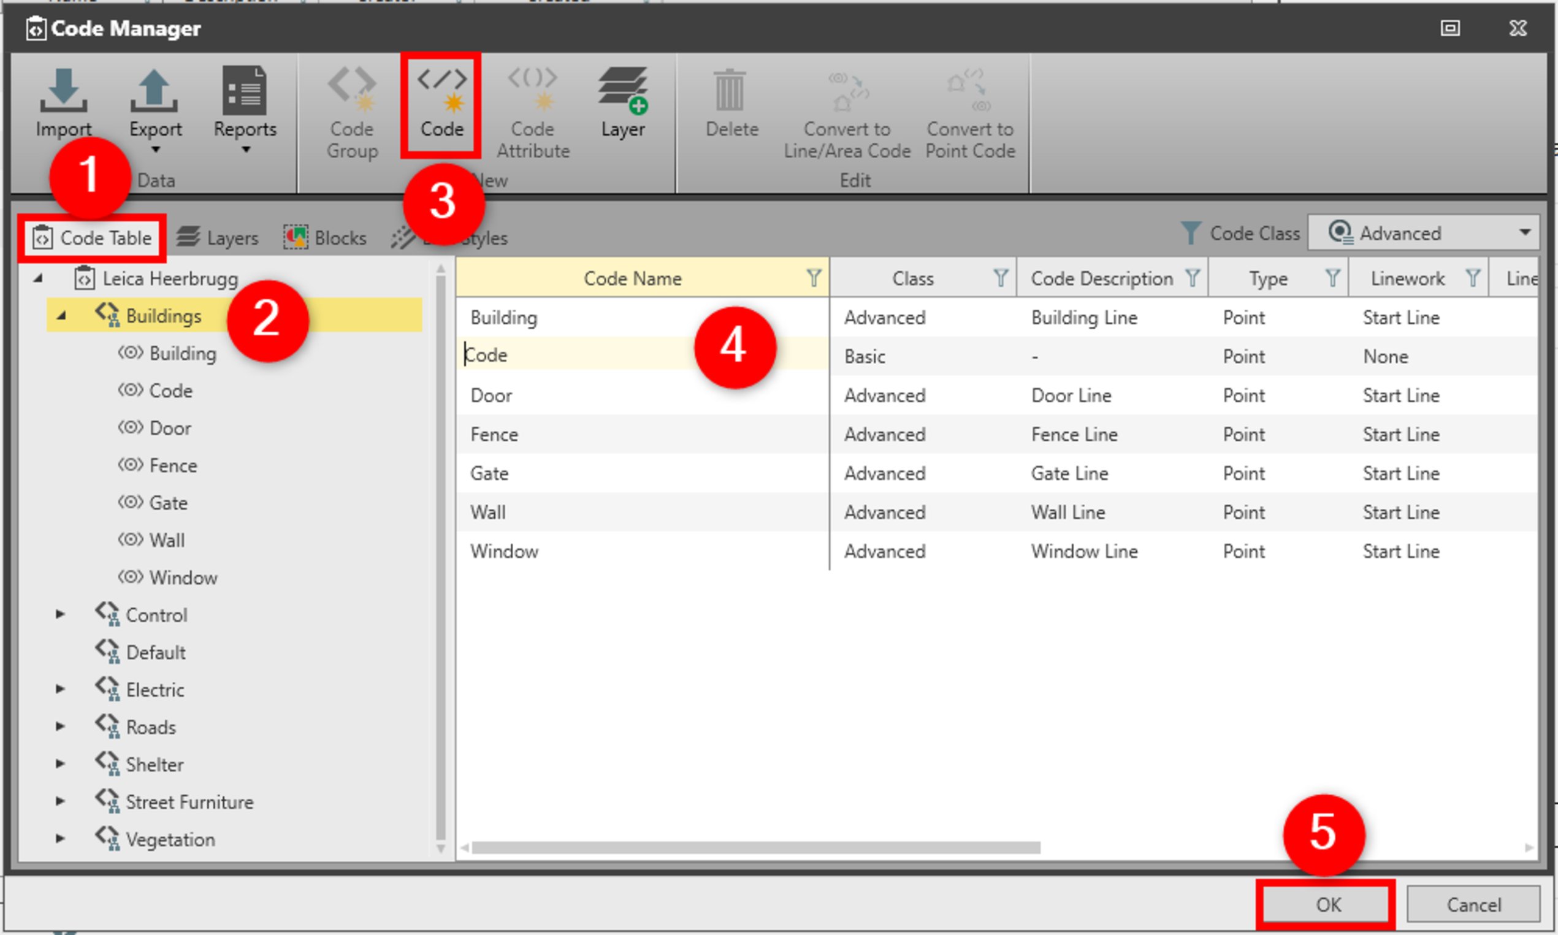Maximize the Code Manager window
This screenshot has width=1558, height=935.
pos(1449,28)
